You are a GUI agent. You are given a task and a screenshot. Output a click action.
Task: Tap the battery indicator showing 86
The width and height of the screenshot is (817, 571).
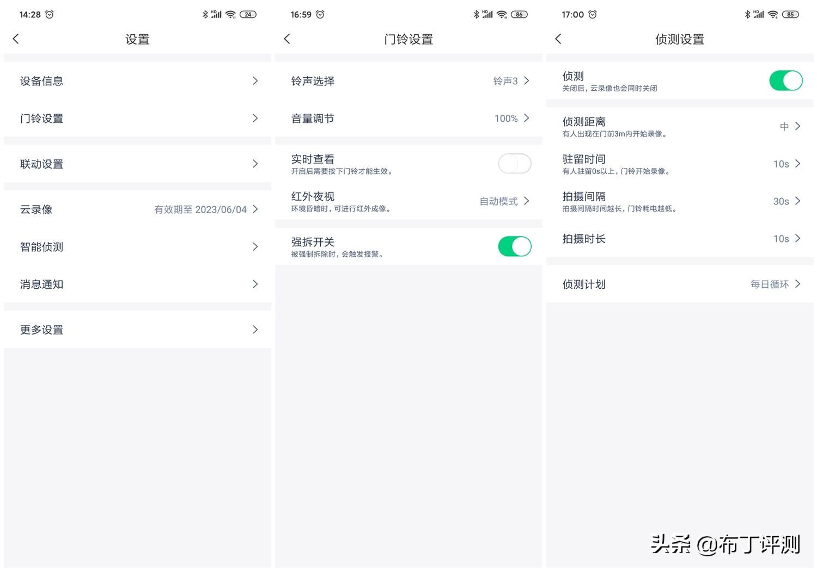tap(519, 14)
